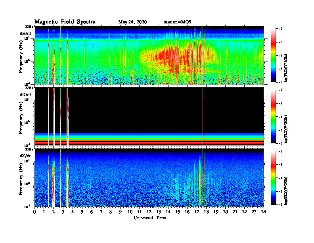Image resolution: width=314 pixels, height=243 pixels.
Task: Click the '-6' tick on the dZ/dt colorbar
Action: tap(280, 204)
